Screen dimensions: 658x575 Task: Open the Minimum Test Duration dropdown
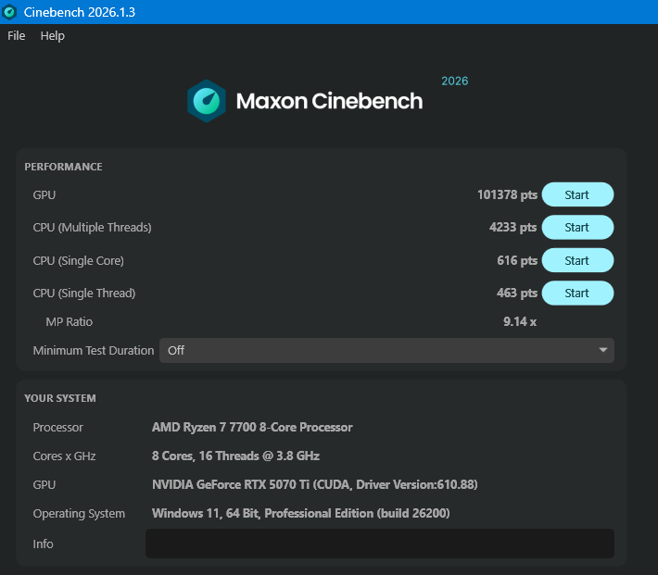click(x=386, y=350)
